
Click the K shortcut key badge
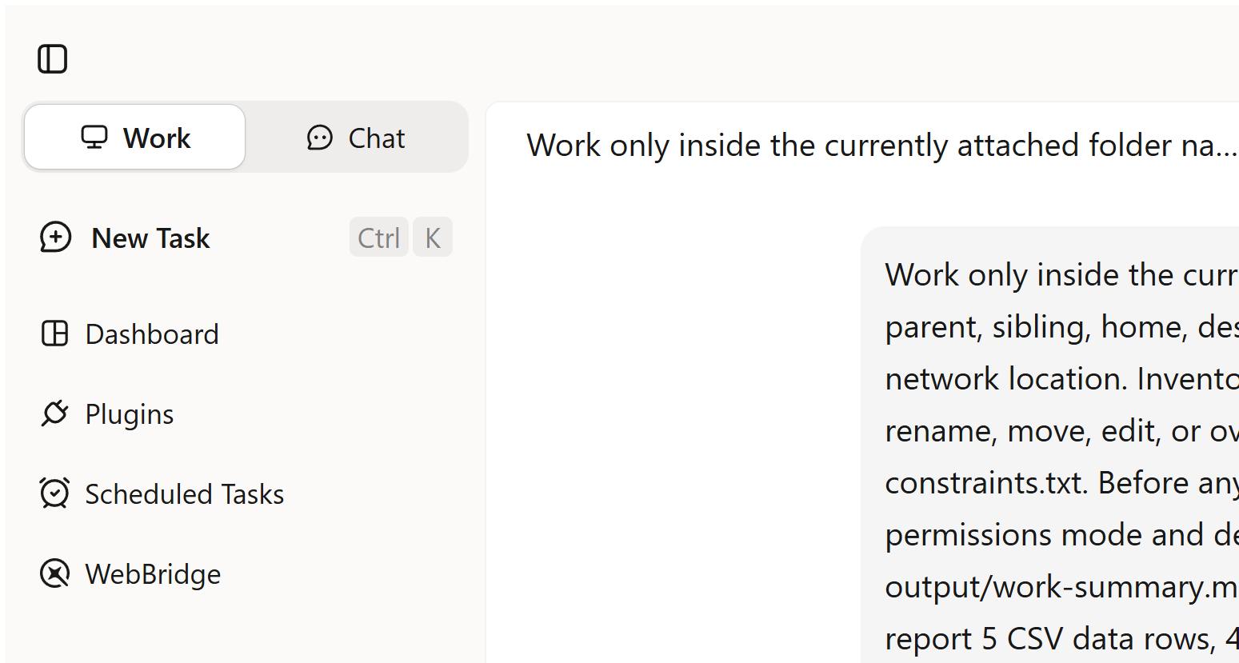(433, 238)
